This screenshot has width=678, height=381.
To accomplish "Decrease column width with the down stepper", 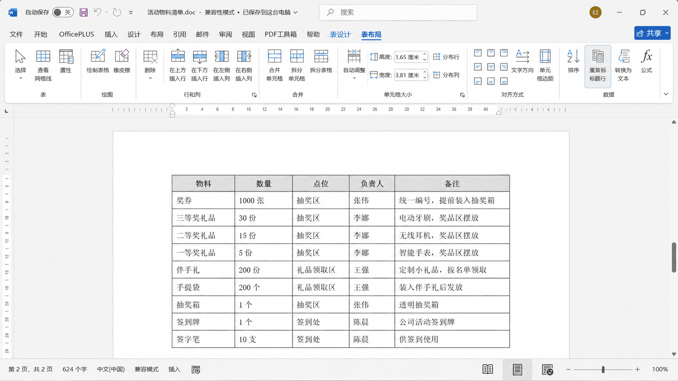I will [425, 78].
